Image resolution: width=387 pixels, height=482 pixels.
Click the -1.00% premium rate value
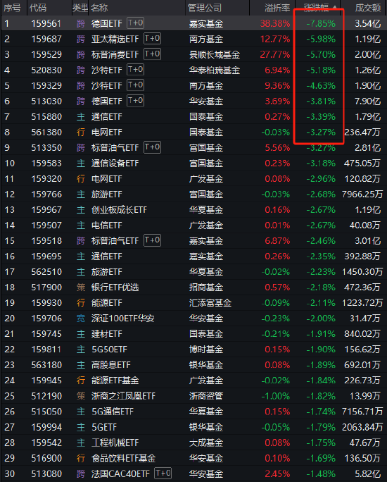(276, 396)
